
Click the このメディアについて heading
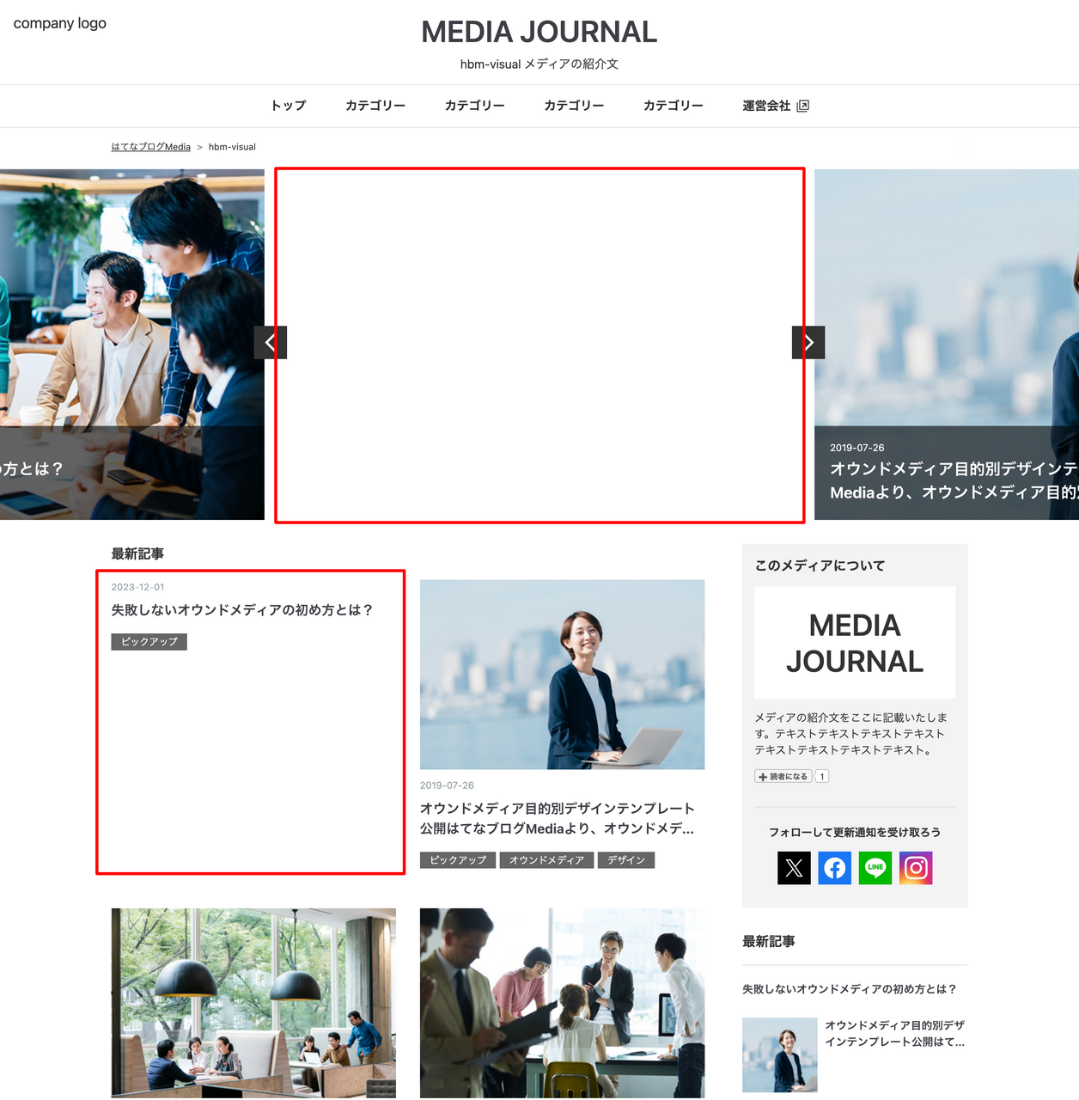coord(820,565)
